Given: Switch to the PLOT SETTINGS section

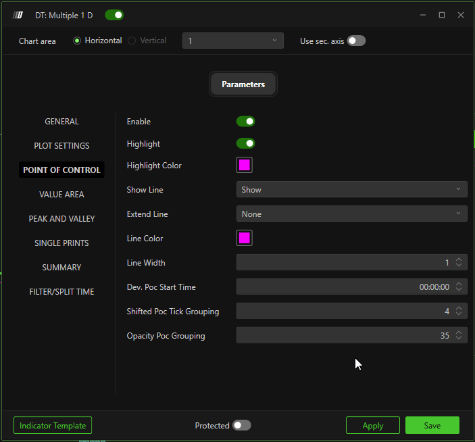Looking at the screenshot, I should click(x=61, y=146).
